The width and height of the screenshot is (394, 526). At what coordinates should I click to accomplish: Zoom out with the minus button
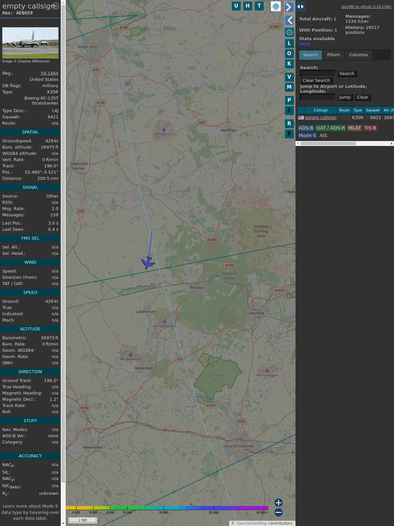[x=278, y=513]
